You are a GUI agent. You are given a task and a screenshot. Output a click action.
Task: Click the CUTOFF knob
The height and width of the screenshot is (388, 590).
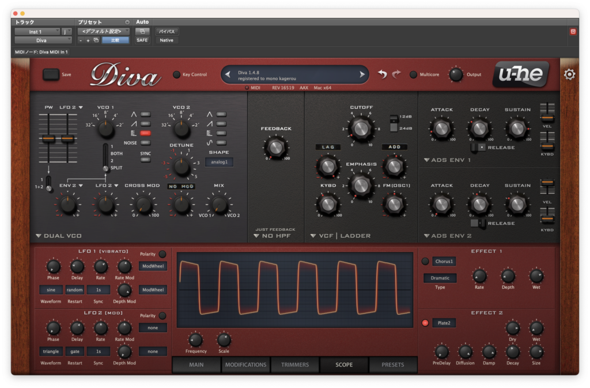[361, 129]
